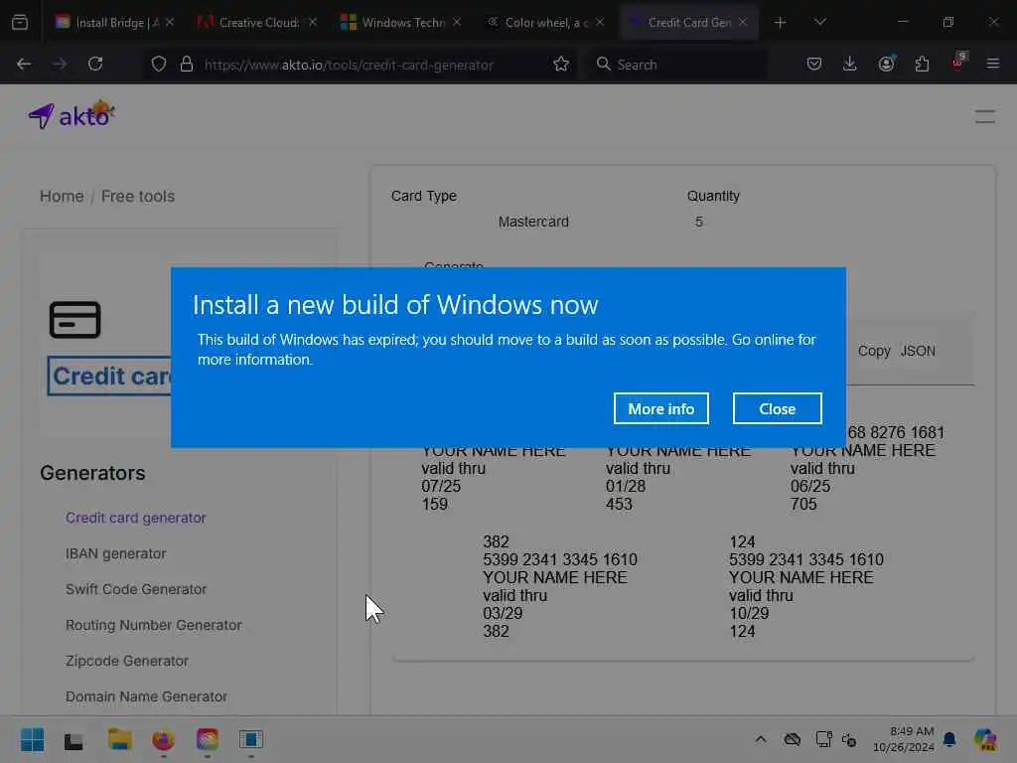Open Save to Pocket icon
This screenshot has width=1017, height=763.
pos(814,65)
